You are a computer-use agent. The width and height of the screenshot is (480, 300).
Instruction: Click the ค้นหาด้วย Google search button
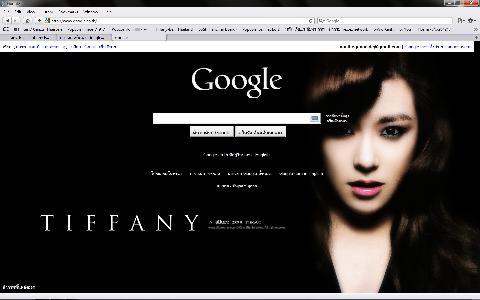tap(212, 132)
